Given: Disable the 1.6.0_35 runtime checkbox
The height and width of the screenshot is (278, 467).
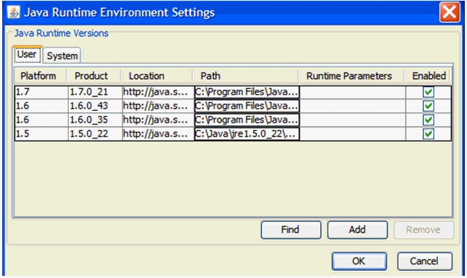Looking at the screenshot, I should (x=428, y=120).
